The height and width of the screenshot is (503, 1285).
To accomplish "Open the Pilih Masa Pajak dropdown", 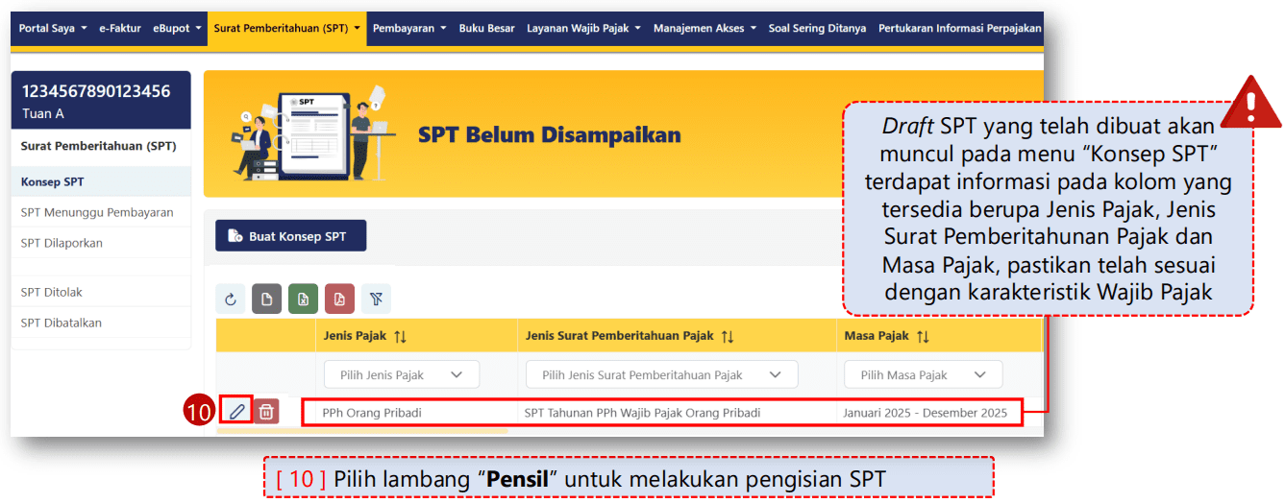I will click(923, 375).
